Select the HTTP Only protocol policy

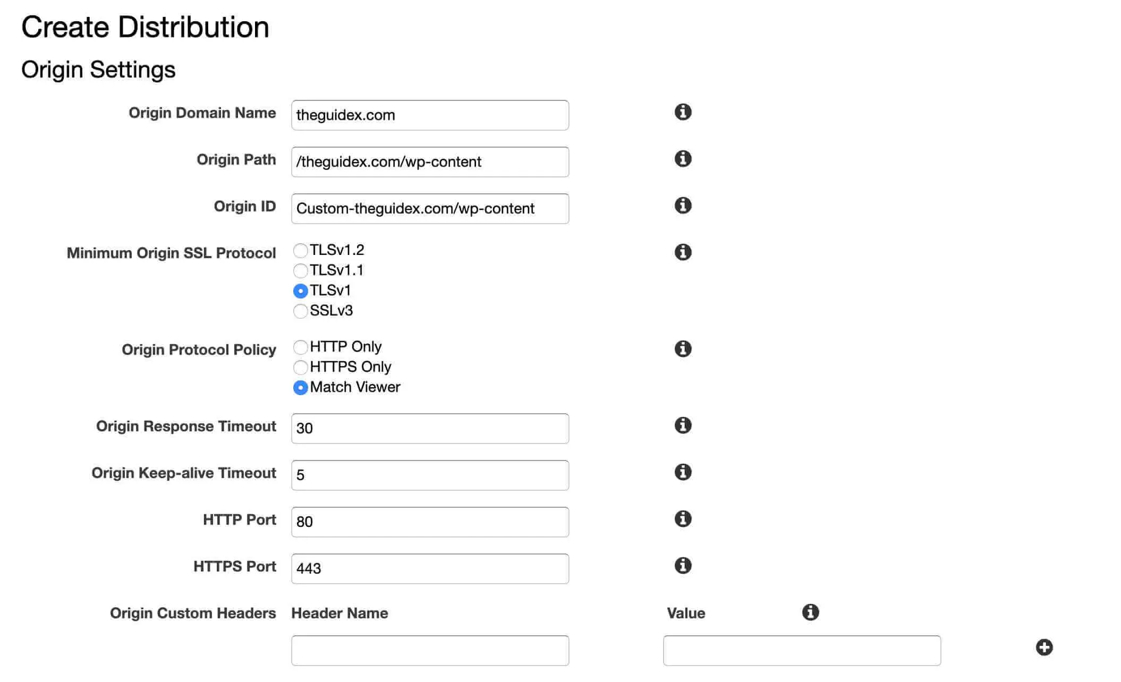(x=301, y=346)
